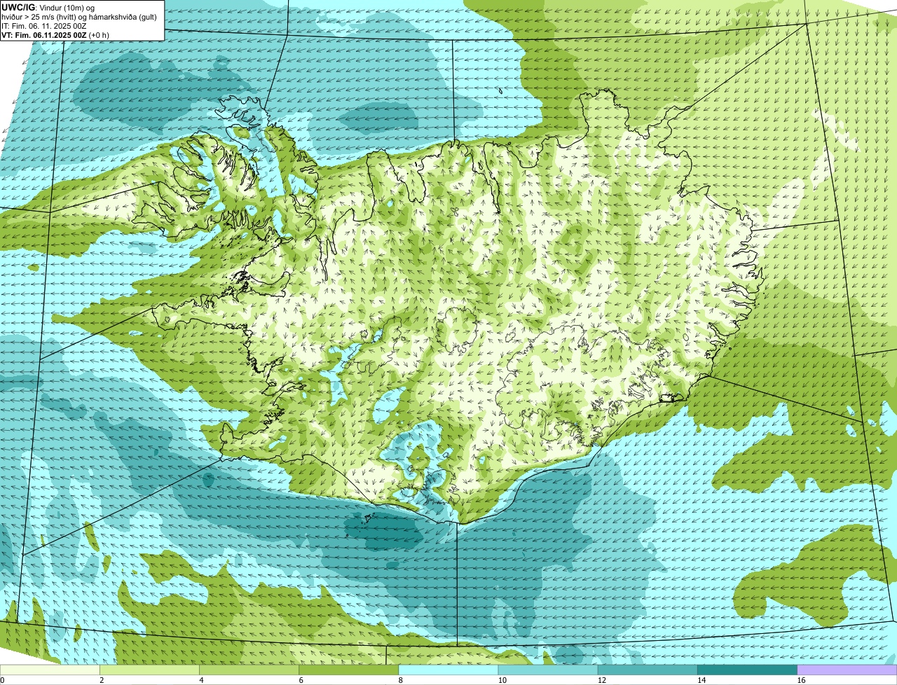897x685 pixels.
Task: Click the 14–16 m/s legend color swatch
Action: coord(747,670)
